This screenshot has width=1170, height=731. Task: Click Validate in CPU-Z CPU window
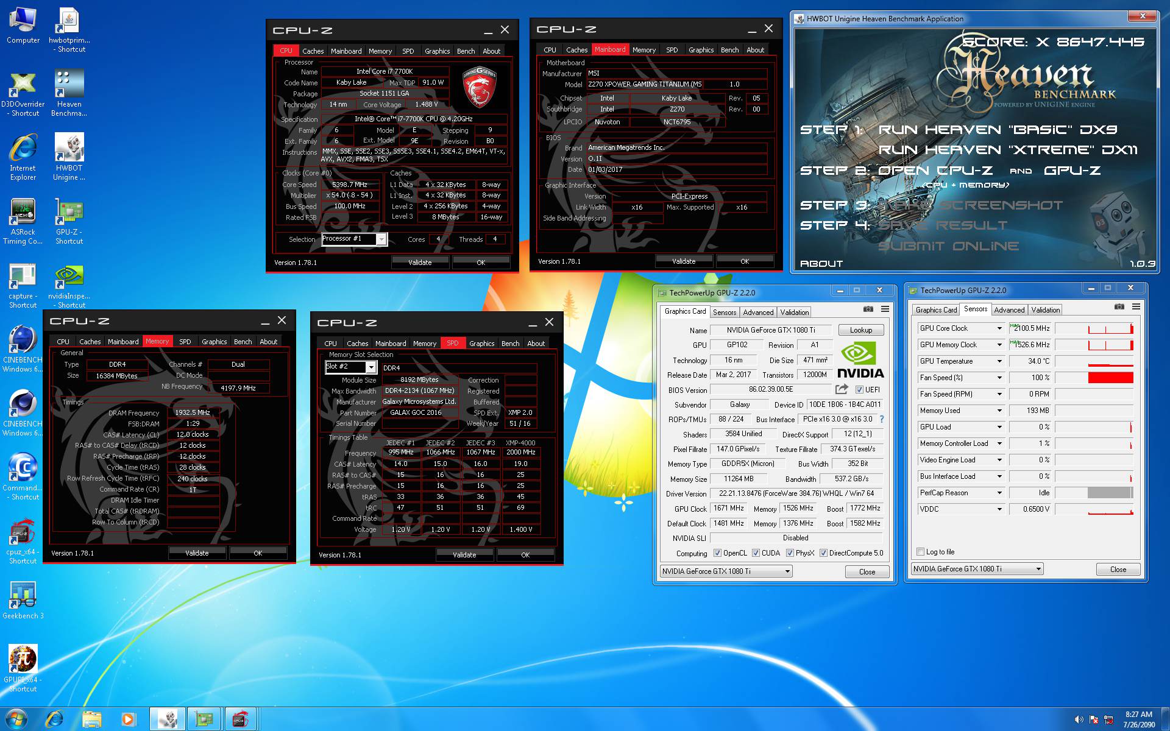click(x=420, y=263)
